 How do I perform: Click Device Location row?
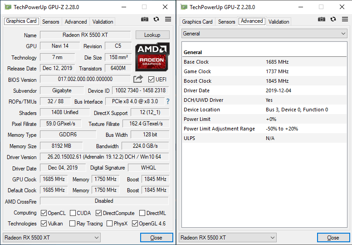pyautogui.click(x=264, y=110)
